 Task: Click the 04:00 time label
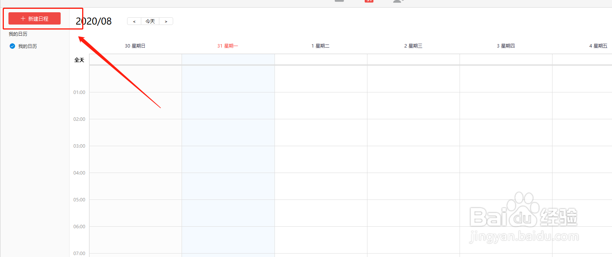[x=79, y=173]
